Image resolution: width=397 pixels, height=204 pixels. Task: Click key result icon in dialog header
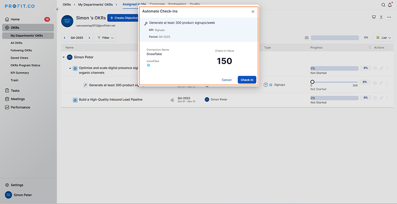[x=146, y=23]
